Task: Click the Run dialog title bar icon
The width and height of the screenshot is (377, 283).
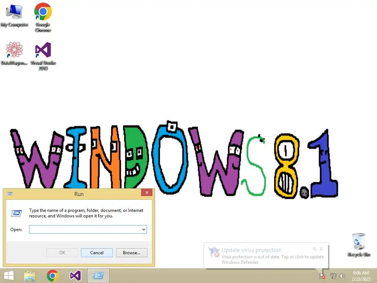Action: [10, 194]
